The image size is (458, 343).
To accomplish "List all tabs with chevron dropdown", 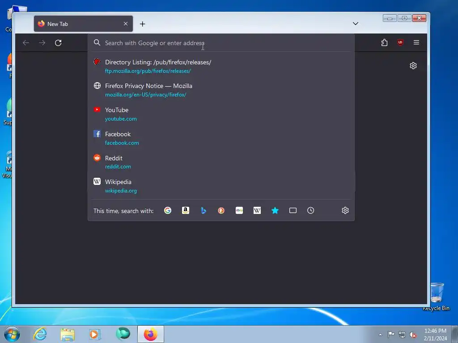I will tap(356, 24).
